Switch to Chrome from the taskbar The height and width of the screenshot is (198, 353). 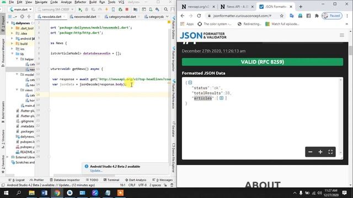(x=57, y=193)
